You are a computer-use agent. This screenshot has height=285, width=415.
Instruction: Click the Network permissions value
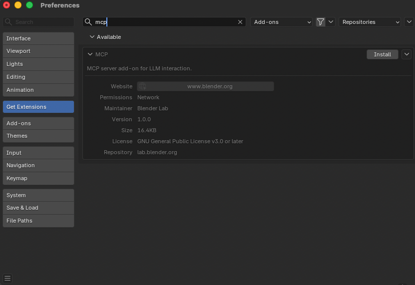[148, 97]
